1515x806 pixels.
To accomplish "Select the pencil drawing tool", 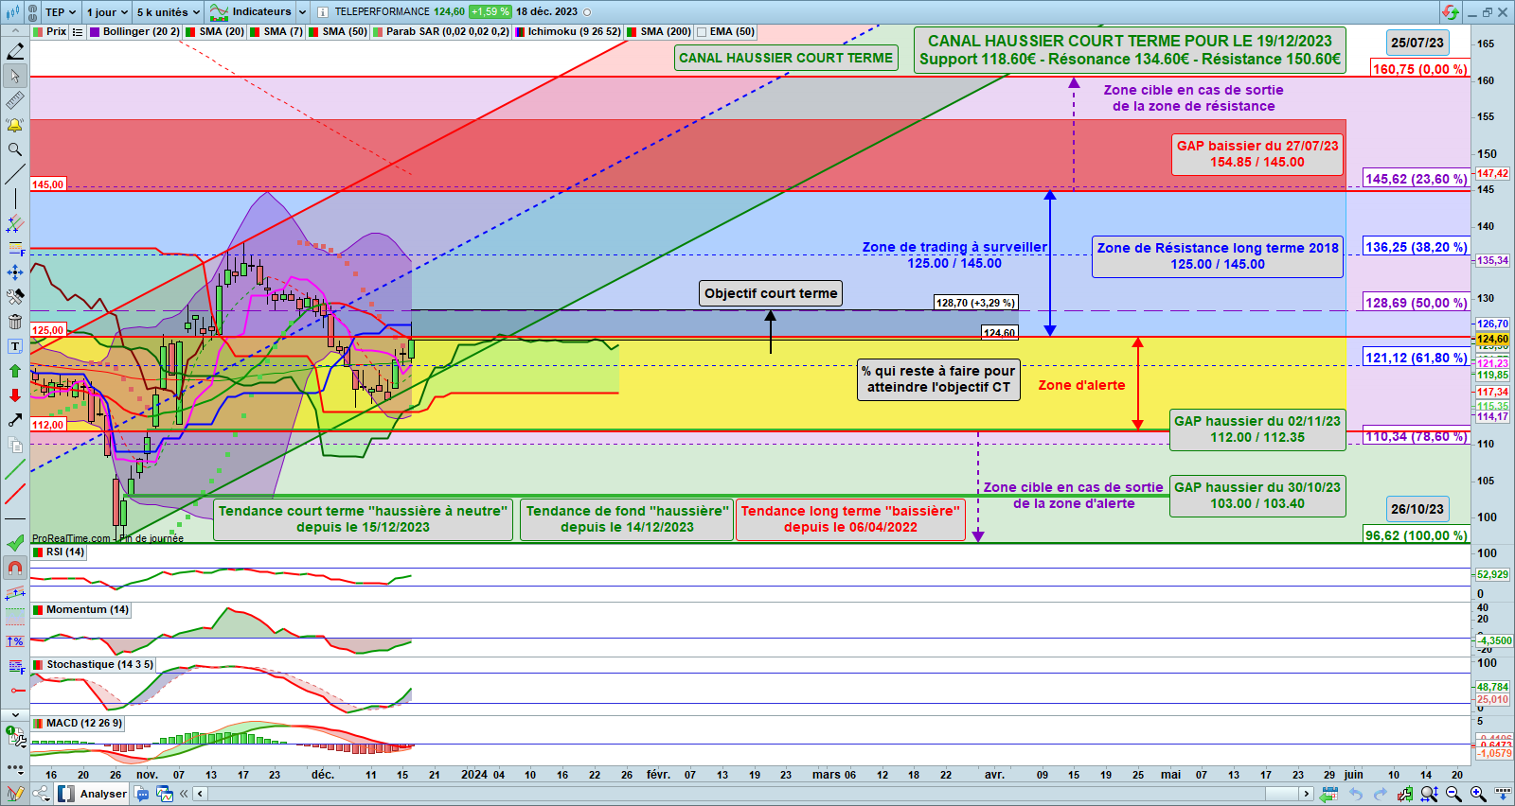I will click(15, 51).
